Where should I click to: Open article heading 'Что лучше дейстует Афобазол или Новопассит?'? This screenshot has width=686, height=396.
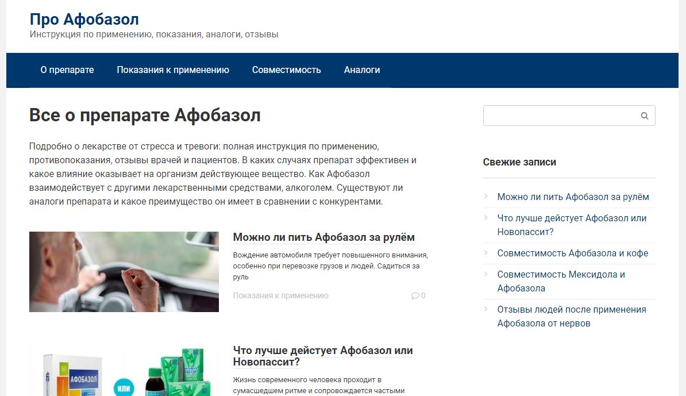(x=323, y=356)
